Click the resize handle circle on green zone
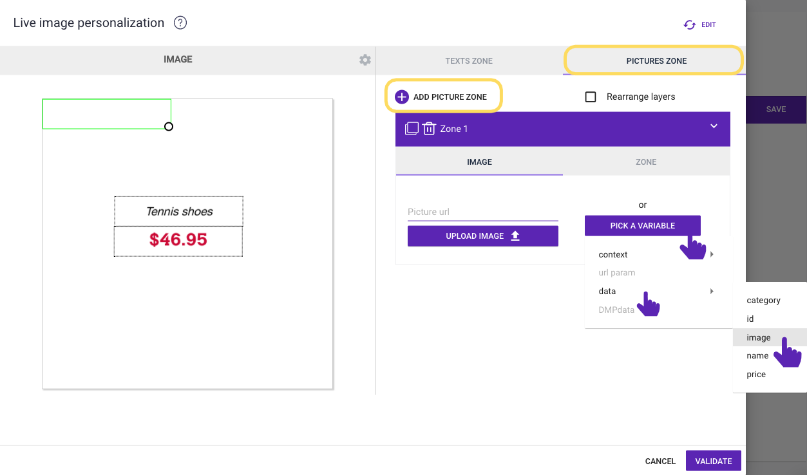This screenshot has width=807, height=475. click(169, 127)
